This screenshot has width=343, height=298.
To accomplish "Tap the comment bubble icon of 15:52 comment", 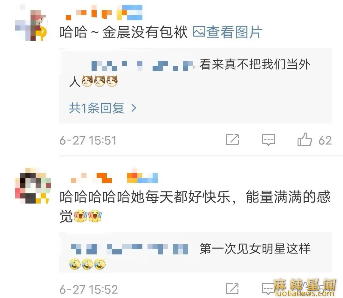I will tap(268, 288).
